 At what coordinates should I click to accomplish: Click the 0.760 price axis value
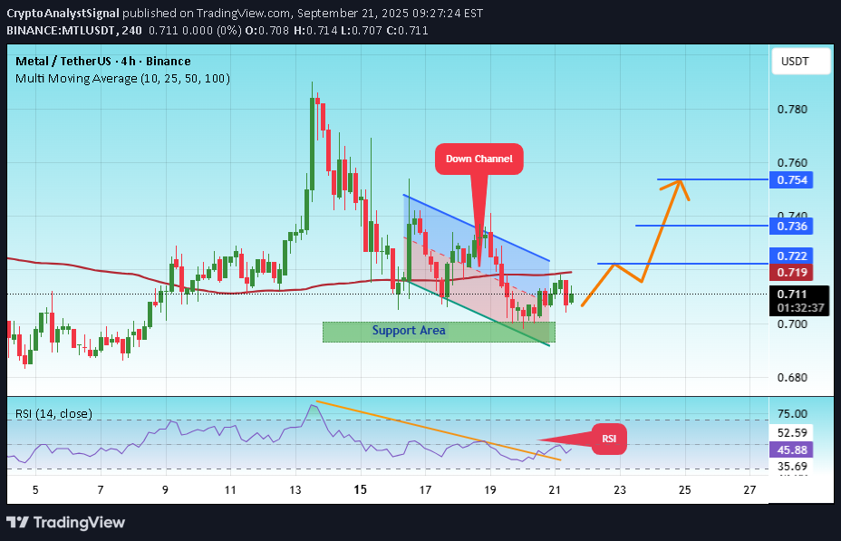(792, 162)
